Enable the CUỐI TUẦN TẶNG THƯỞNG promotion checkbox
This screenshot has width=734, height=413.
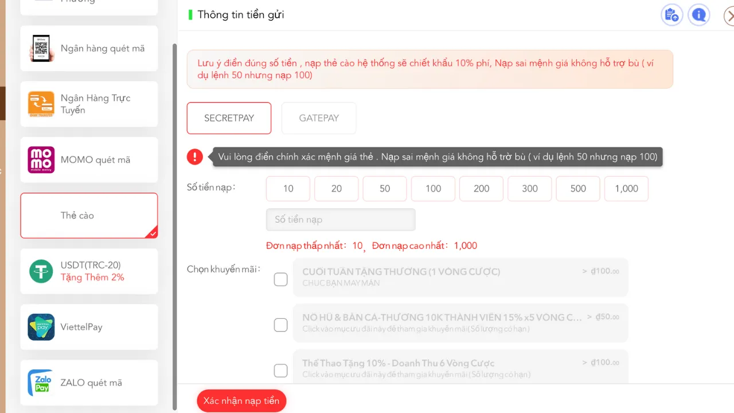(280, 279)
